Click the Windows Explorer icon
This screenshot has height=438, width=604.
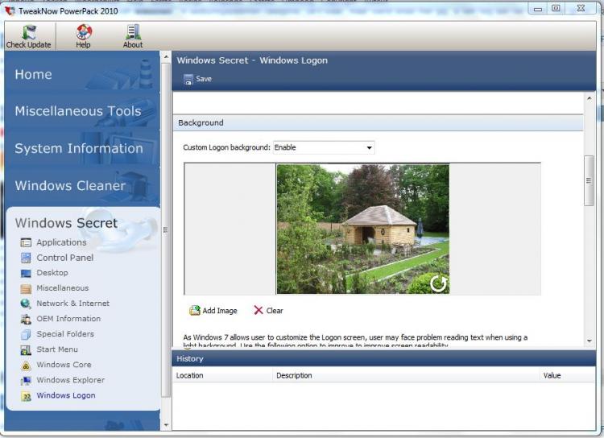[x=26, y=381]
